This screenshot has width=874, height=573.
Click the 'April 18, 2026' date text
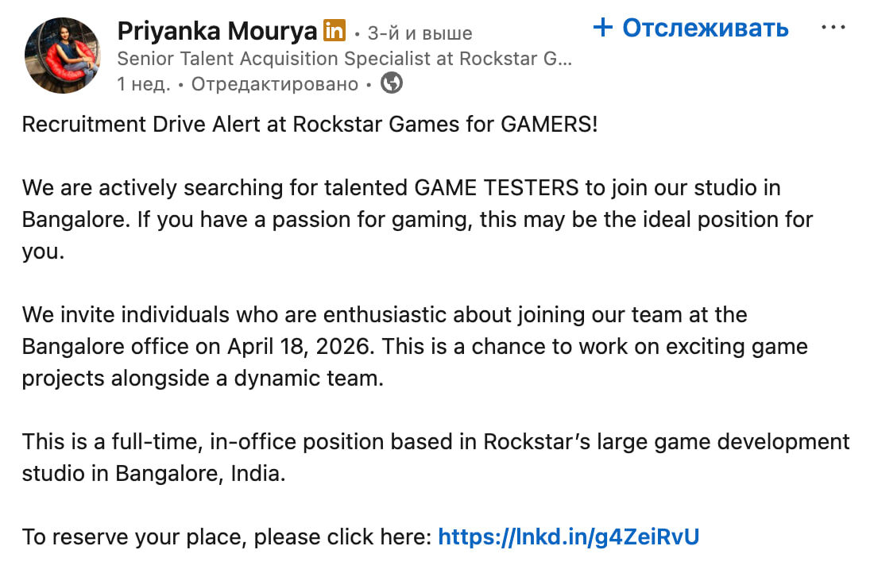point(299,346)
